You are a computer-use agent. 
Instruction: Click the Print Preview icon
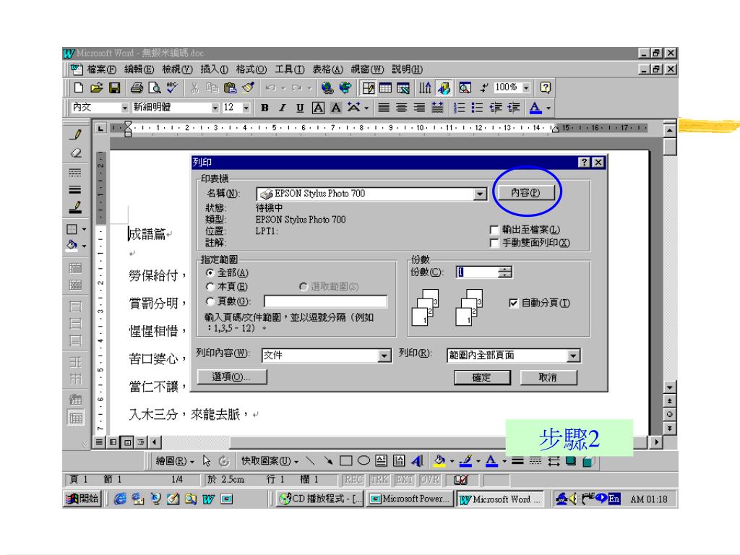point(155,87)
